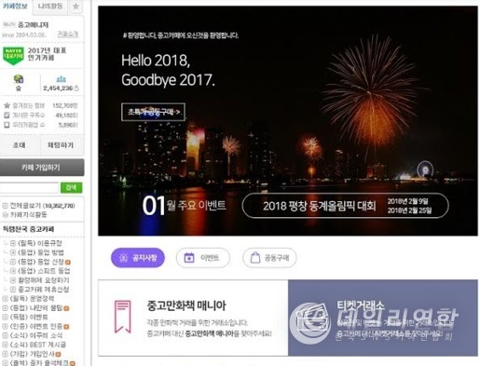
Task: Click the pink bookmark icon for 중고만화책 매니아
Action: (x=123, y=317)
